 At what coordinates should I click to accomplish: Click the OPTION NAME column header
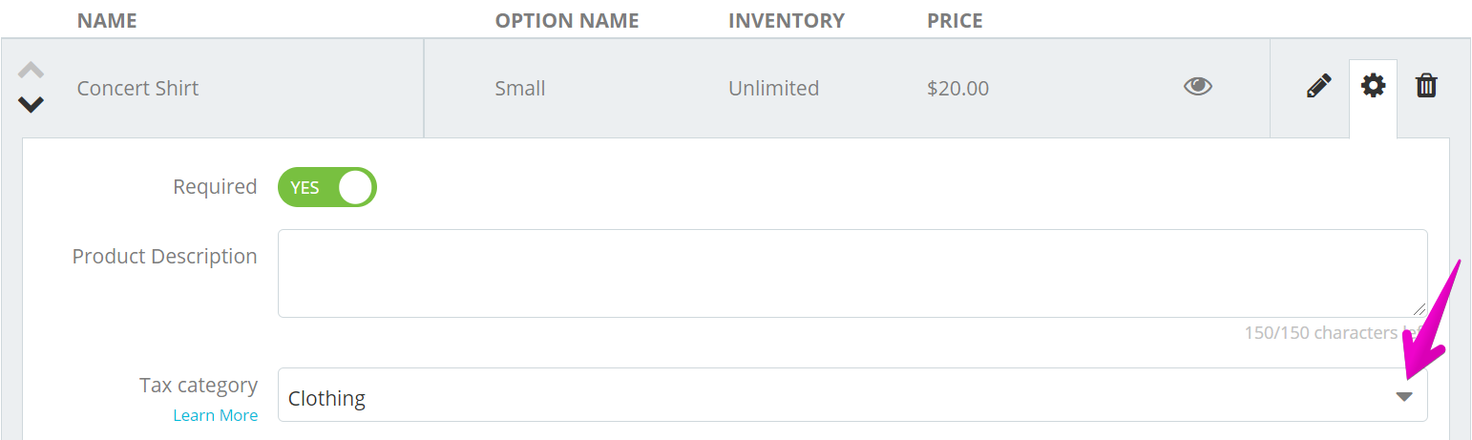pos(567,20)
